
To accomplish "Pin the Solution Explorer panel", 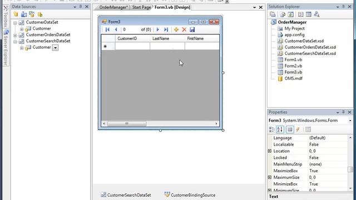I will point(343,7).
